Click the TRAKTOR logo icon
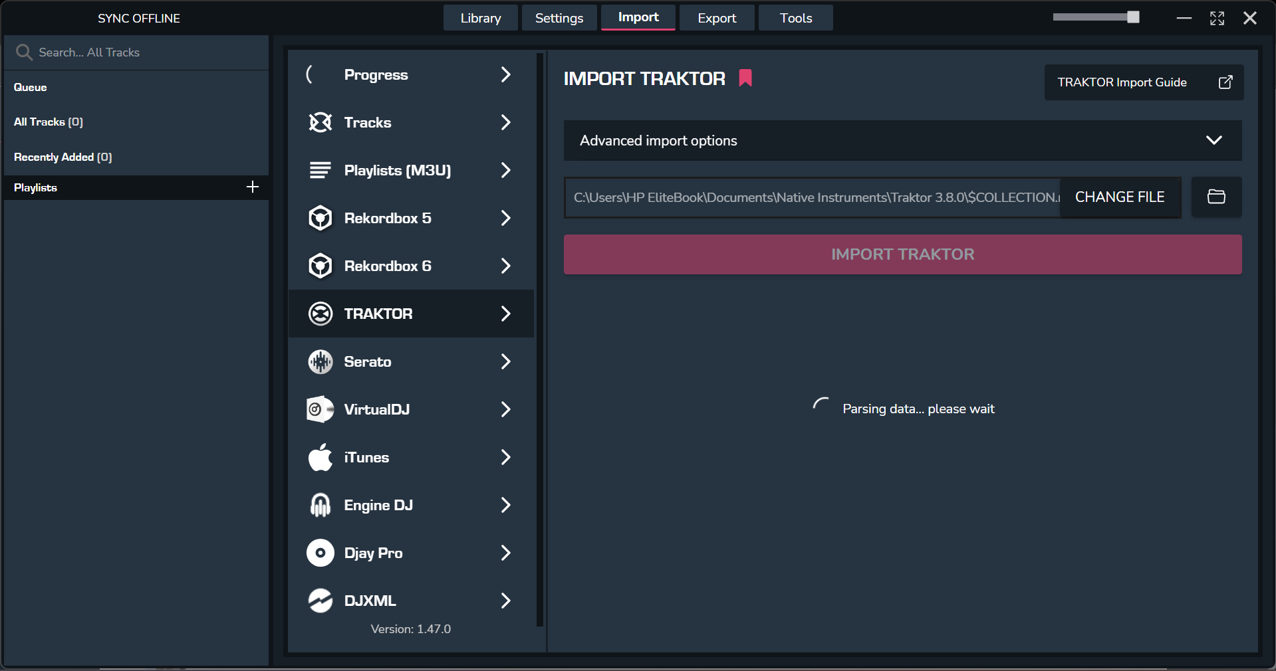The width and height of the screenshot is (1276, 671). coord(320,314)
